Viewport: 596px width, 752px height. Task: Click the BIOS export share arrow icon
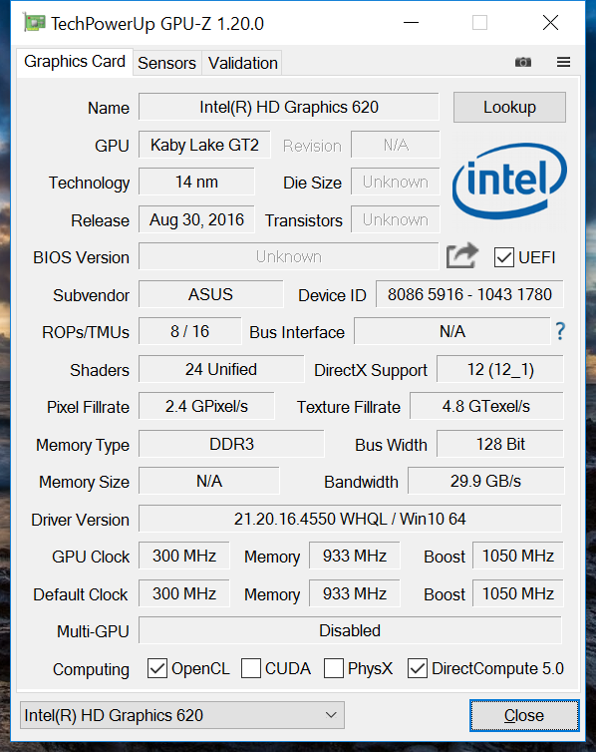click(x=461, y=255)
